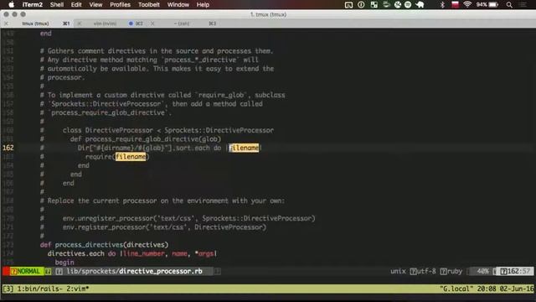Close the ~ (zsh) tab
Viewport: 536px width, 302px height.
pos(152,23)
